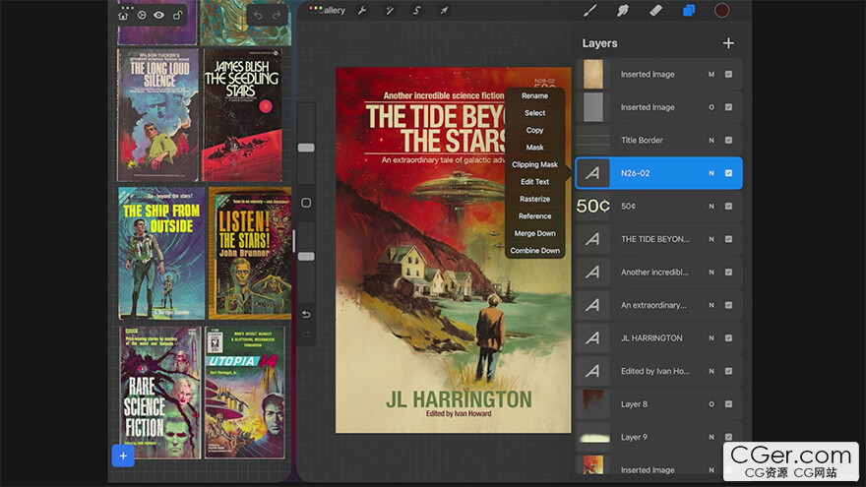
Task: Choose Rasterize from layer menu
Action: click(x=534, y=199)
